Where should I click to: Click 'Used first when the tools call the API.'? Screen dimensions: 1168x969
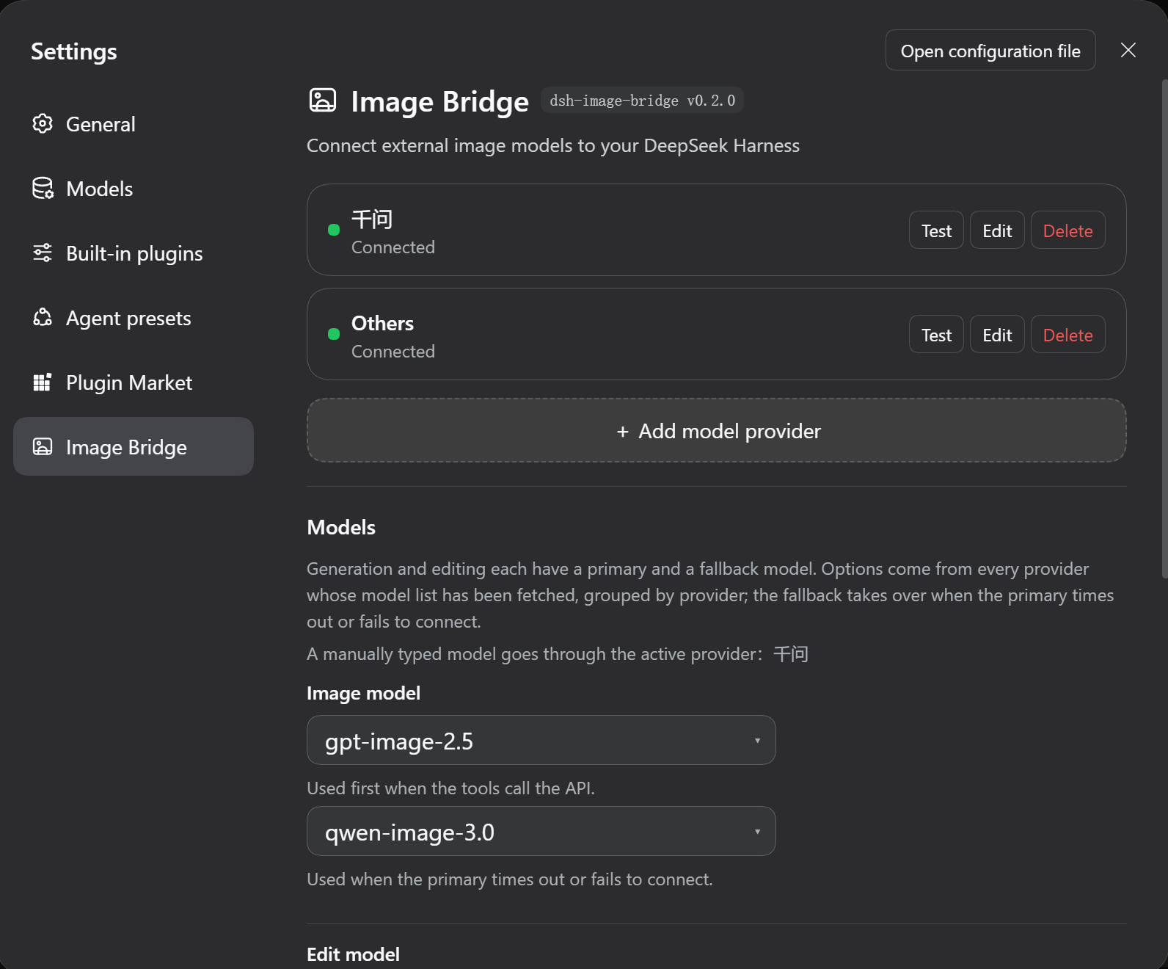point(450,788)
